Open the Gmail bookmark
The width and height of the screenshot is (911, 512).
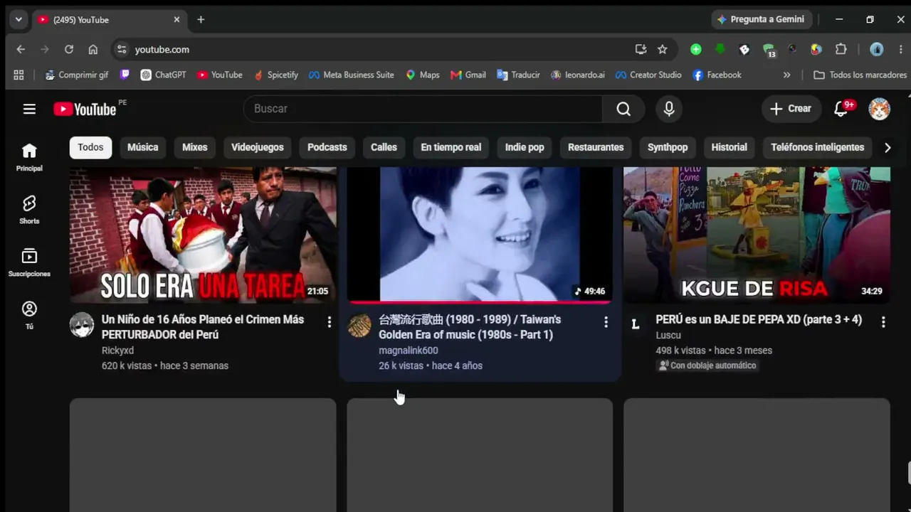pos(468,75)
